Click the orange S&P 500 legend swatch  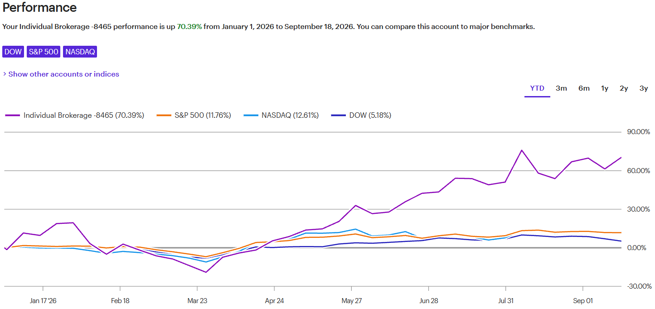(x=164, y=116)
